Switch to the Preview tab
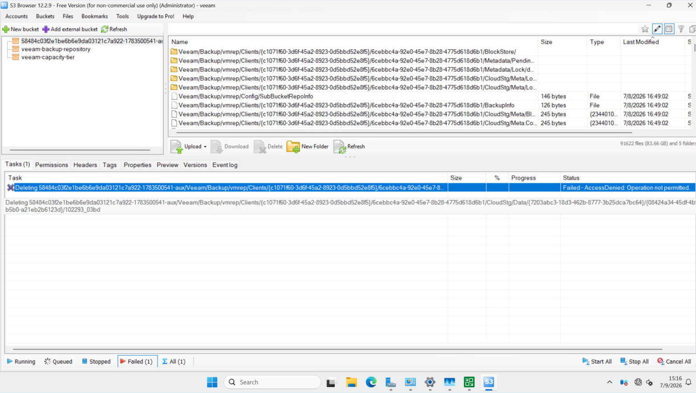The height and width of the screenshot is (393, 696). pyautogui.click(x=167, y=165)
